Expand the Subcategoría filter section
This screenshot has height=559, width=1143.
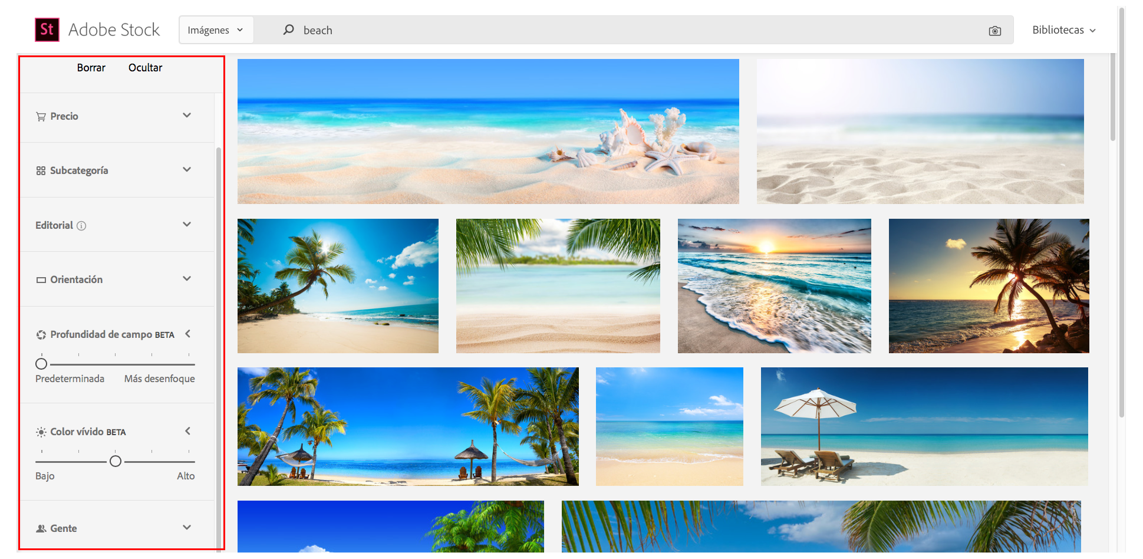tap(187, 170)
